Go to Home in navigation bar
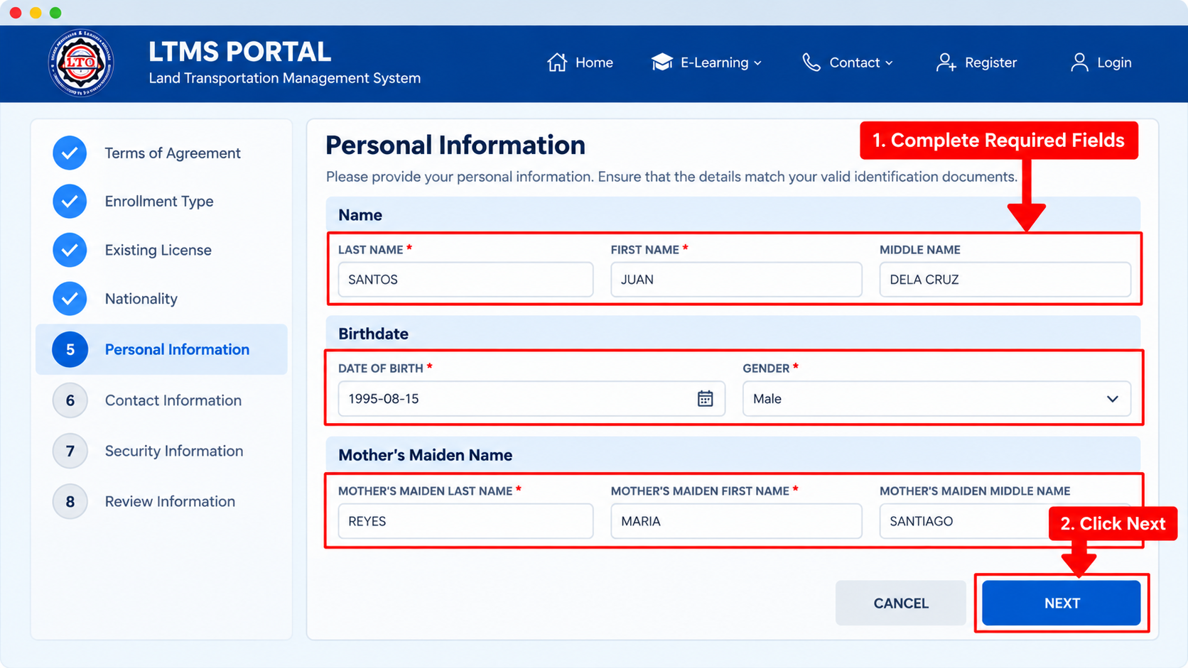The height and width of the screenshot is (668, 1188). (x=580, y=62)
